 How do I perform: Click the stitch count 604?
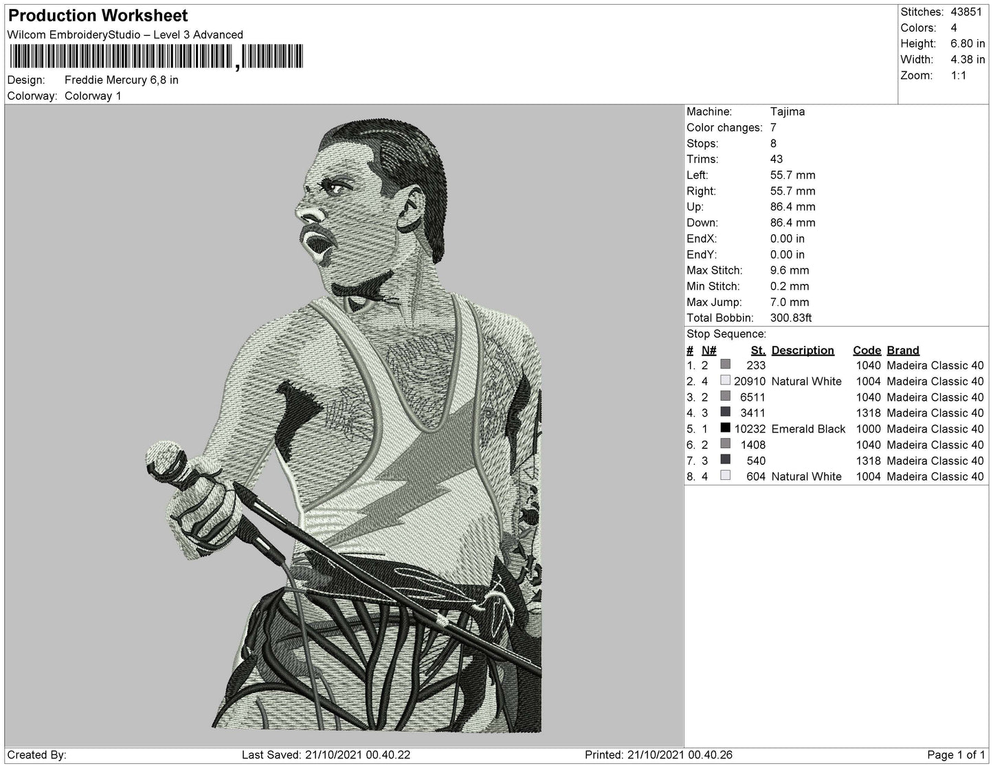tap(756, 476)
